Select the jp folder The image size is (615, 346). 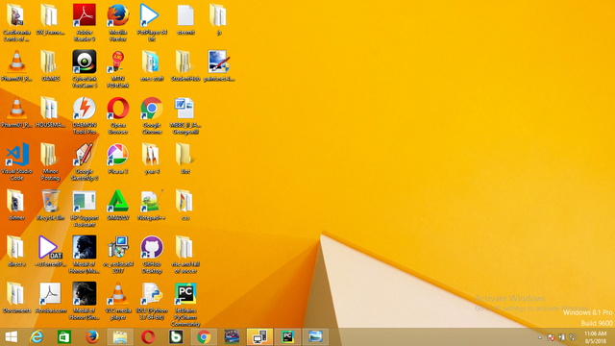[219, 19]
